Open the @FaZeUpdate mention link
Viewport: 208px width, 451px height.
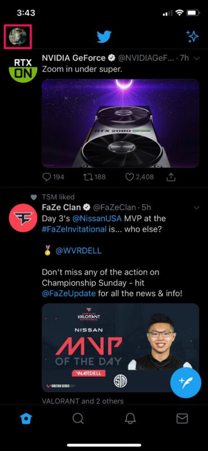coord(69,294)
